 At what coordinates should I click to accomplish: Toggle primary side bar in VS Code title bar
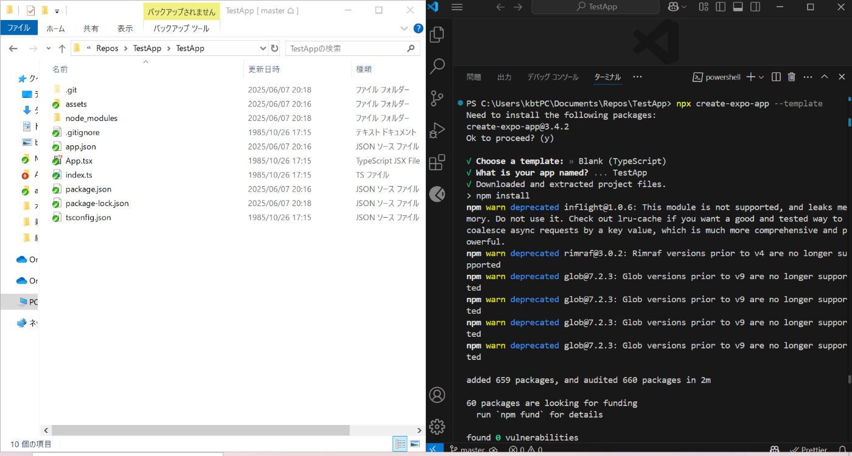(x=721, y=7)
